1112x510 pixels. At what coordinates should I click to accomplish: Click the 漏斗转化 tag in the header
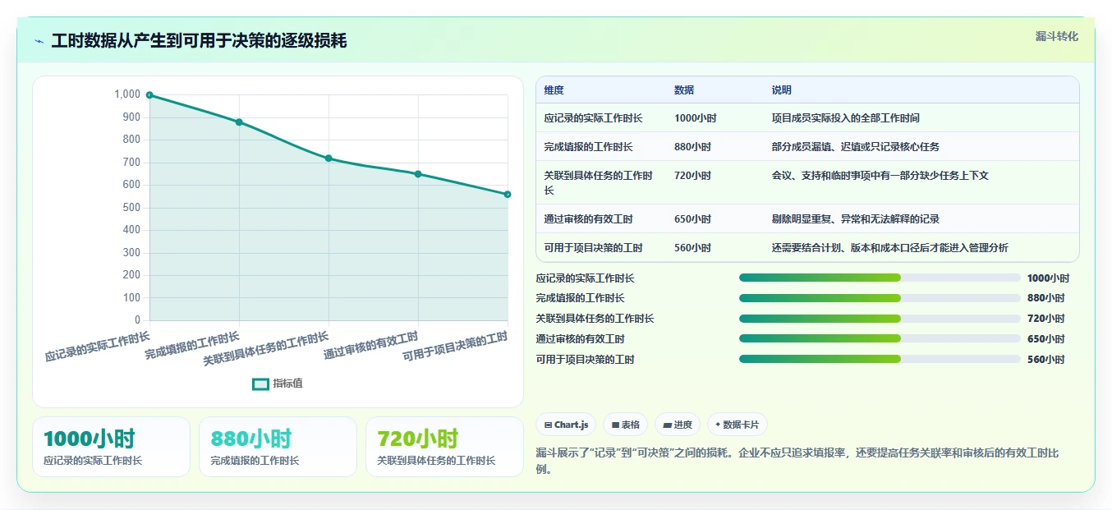click(1056, 36)
